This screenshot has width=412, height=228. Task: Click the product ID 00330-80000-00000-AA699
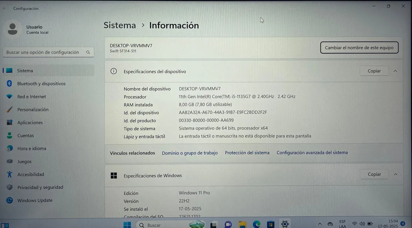(206, 121)
